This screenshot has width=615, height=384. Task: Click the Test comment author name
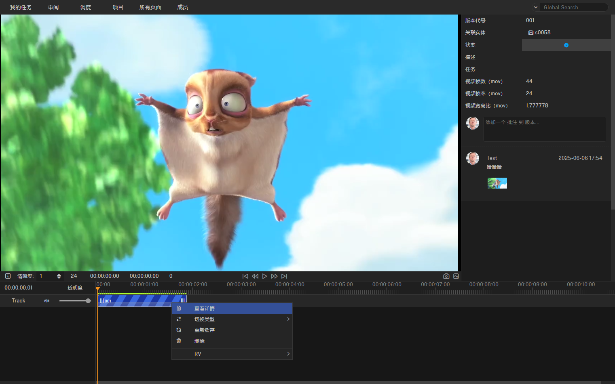click(492, 158)
